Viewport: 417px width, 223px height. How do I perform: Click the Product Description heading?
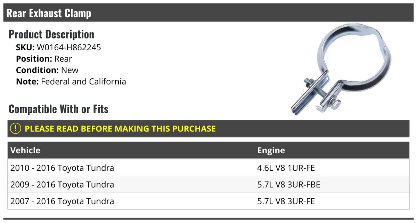(51, 34)
